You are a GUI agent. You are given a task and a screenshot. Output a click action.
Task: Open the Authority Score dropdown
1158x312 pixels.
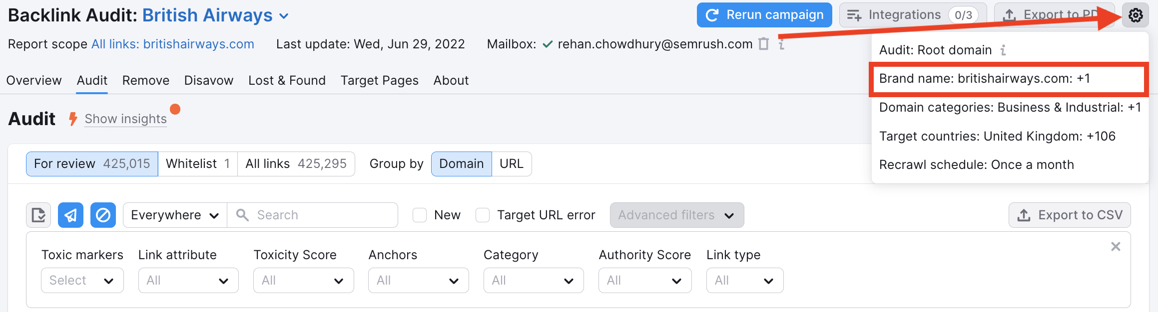click(645, 281)
